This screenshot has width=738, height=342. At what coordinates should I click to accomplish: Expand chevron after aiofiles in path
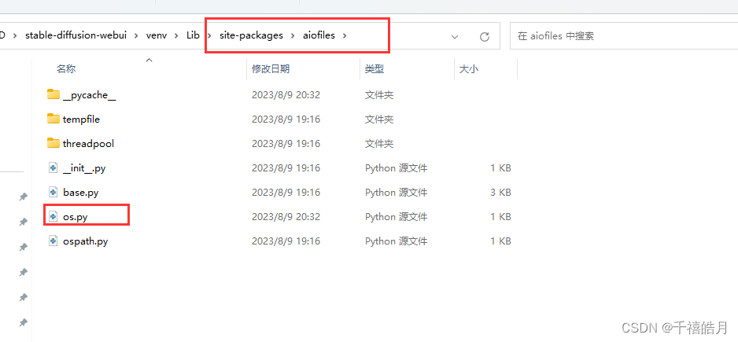[345, 35]
